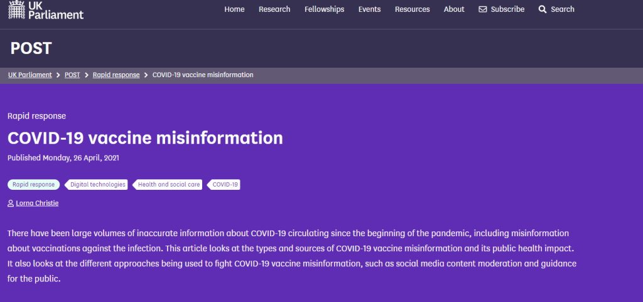This screenshot has width=643, height=302.
Task: Click the chevron after Rapid response breadcrumb
Action: click(146, 75)
